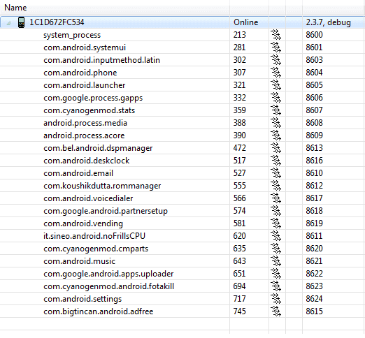365x338 pixels.
Task: Select the com.android.inputmethod.latin process
Action: [x=101, y=60]
